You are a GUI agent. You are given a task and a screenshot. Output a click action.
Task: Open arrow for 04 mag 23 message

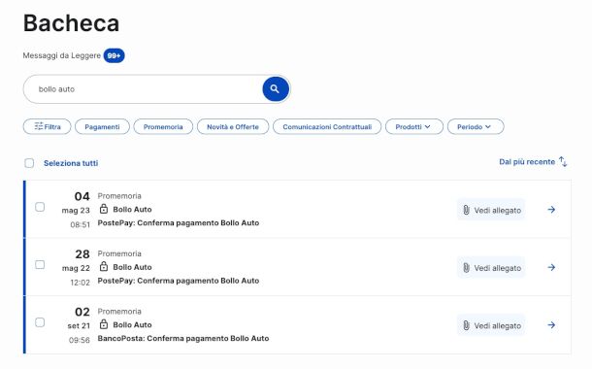[x=551, y=209]
